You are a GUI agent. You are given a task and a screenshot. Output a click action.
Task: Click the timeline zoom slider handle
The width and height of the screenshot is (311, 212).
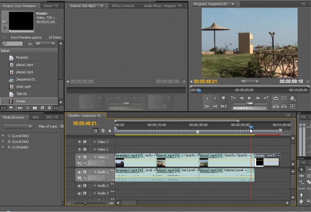coord(85,203)
